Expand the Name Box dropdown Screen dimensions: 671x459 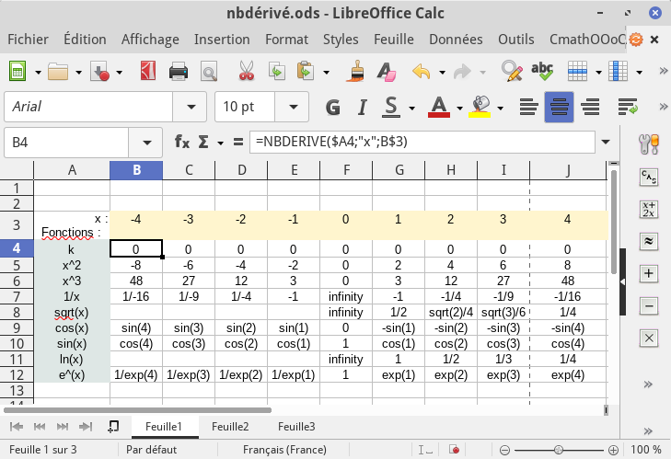tap(145, 143)
